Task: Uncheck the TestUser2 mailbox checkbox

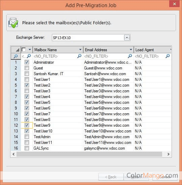Action: click(27, 85)
